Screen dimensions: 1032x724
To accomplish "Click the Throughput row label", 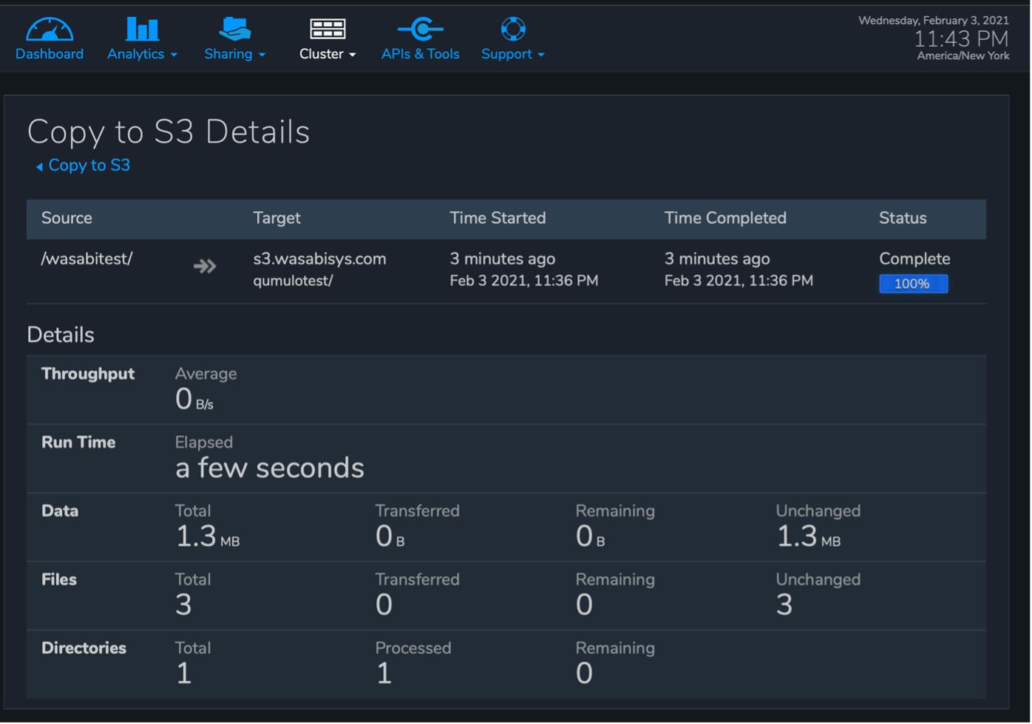I will [x=88, y=374].
